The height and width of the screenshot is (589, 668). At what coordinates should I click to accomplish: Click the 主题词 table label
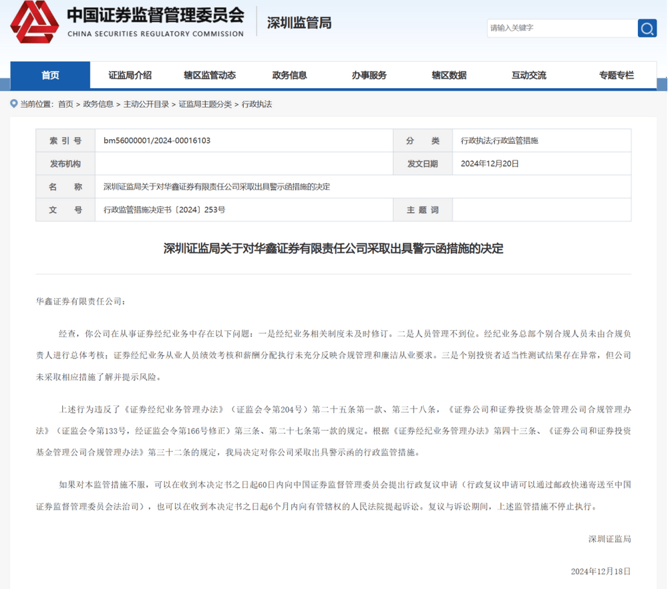point(423,210)
